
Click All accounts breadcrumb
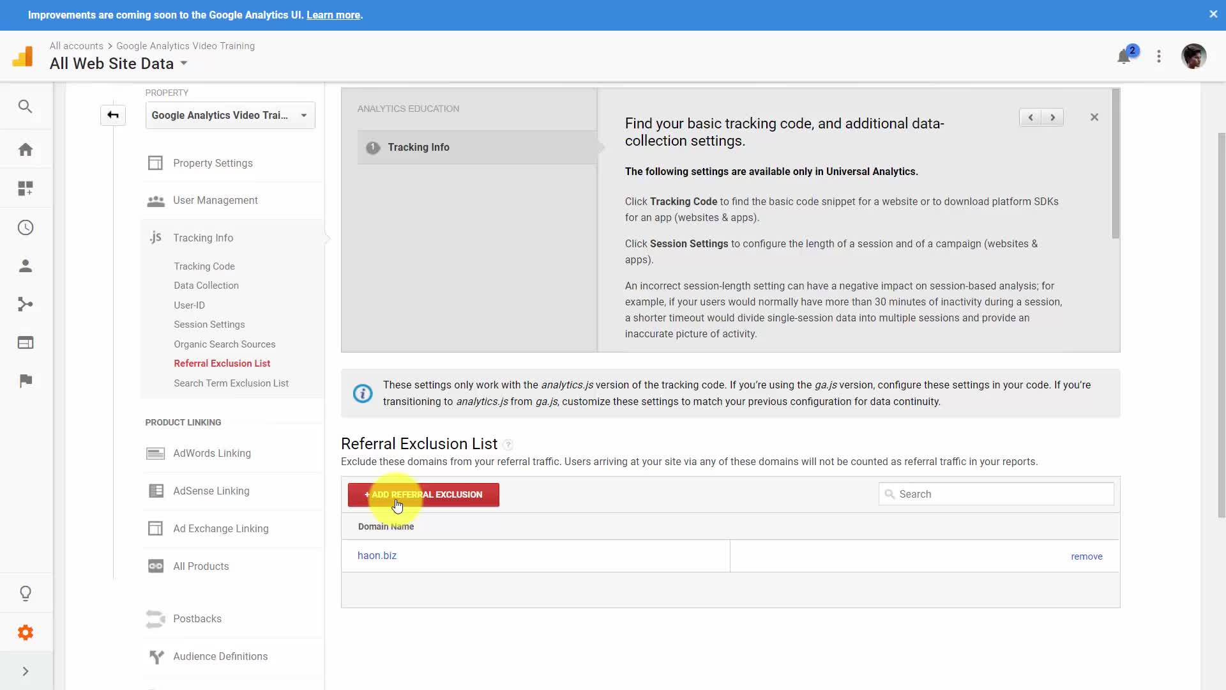[x=77, y=46]
